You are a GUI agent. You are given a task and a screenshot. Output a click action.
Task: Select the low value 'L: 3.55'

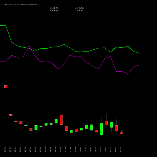point(79,11)
